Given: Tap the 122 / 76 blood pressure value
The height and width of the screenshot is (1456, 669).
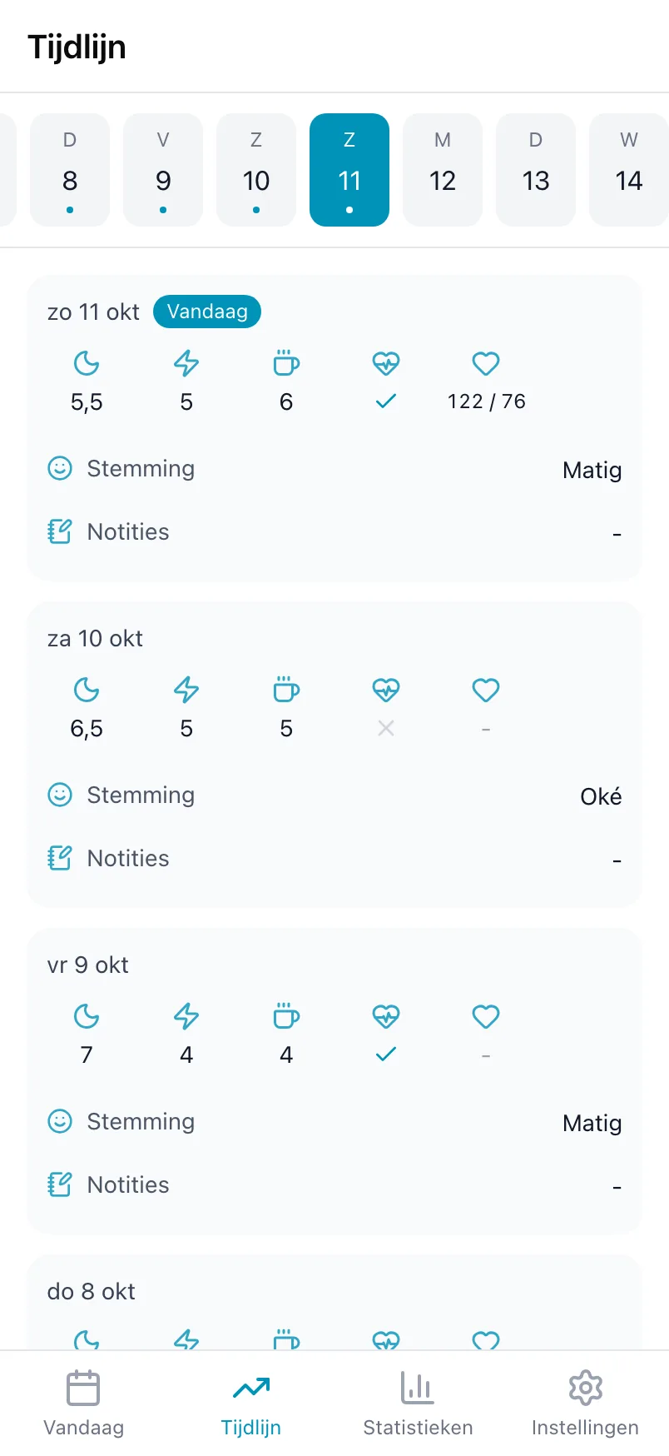Looking at the screenshot, I should [487, 401].
